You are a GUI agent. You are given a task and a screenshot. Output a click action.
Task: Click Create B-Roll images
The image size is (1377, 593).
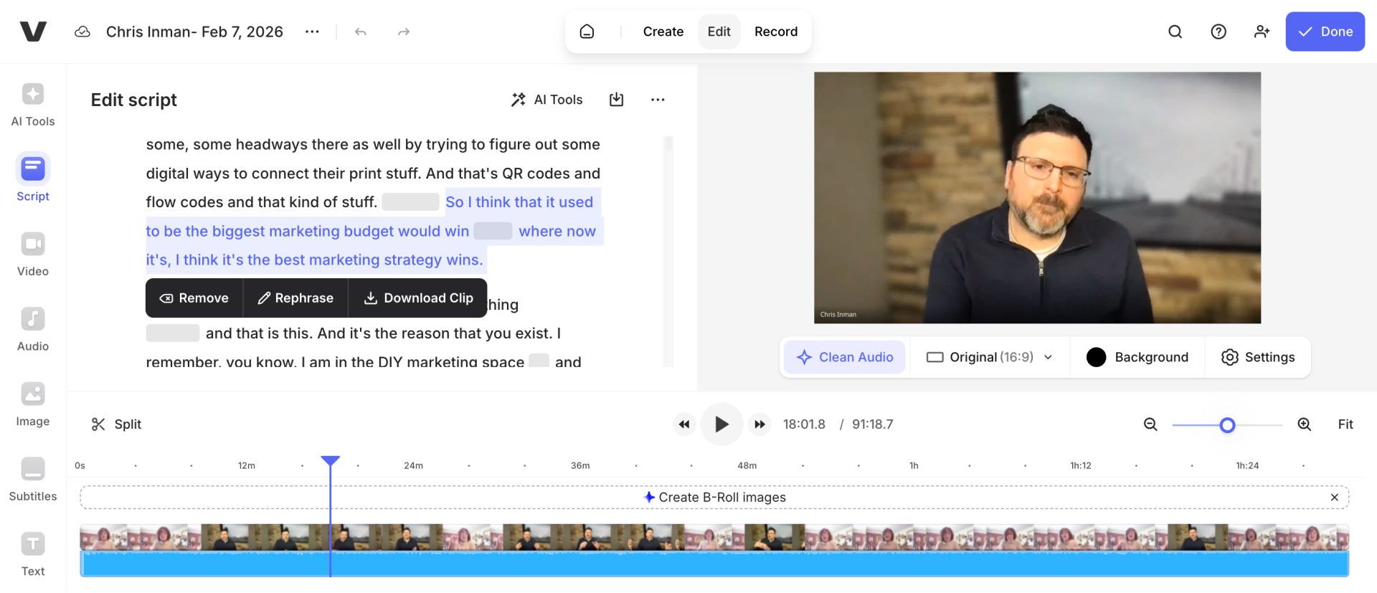click(714, 498)
